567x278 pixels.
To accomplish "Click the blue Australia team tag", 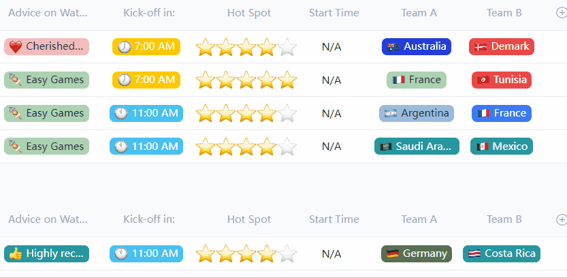I will coord(417,46).
